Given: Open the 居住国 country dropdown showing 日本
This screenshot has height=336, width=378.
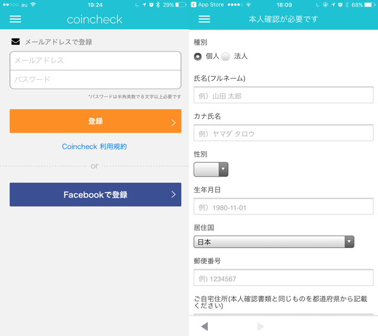Looking at the screenshot, I should (x=274, y=242).
